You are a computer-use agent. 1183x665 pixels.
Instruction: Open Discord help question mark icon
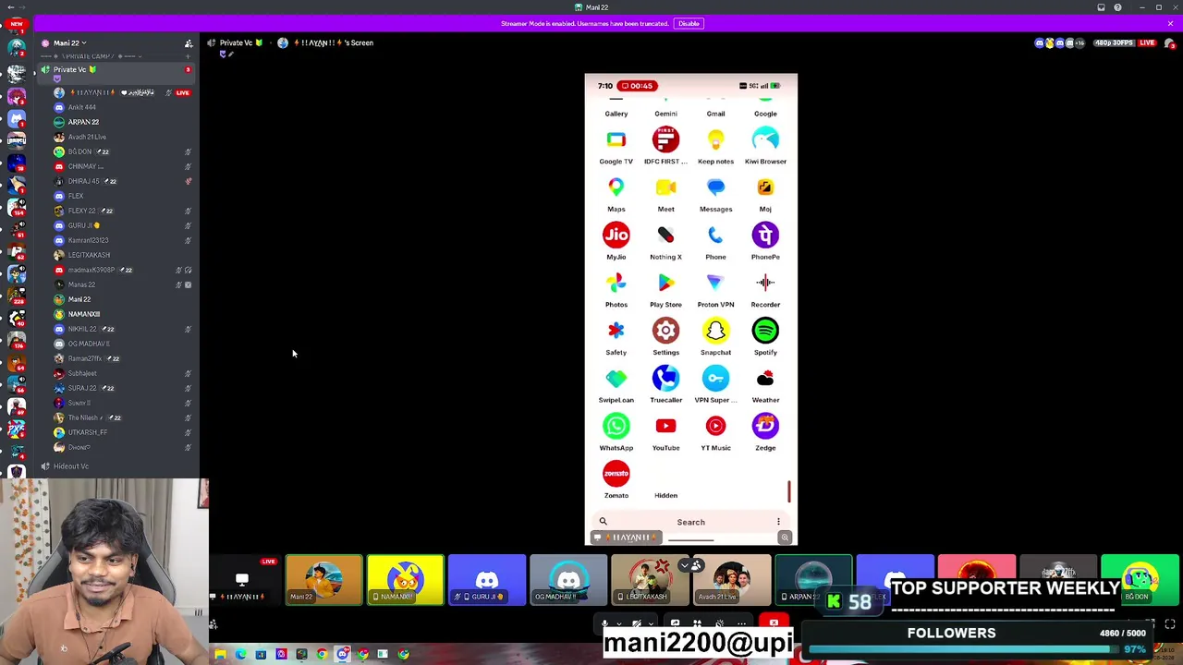(x=1117, y=7)
